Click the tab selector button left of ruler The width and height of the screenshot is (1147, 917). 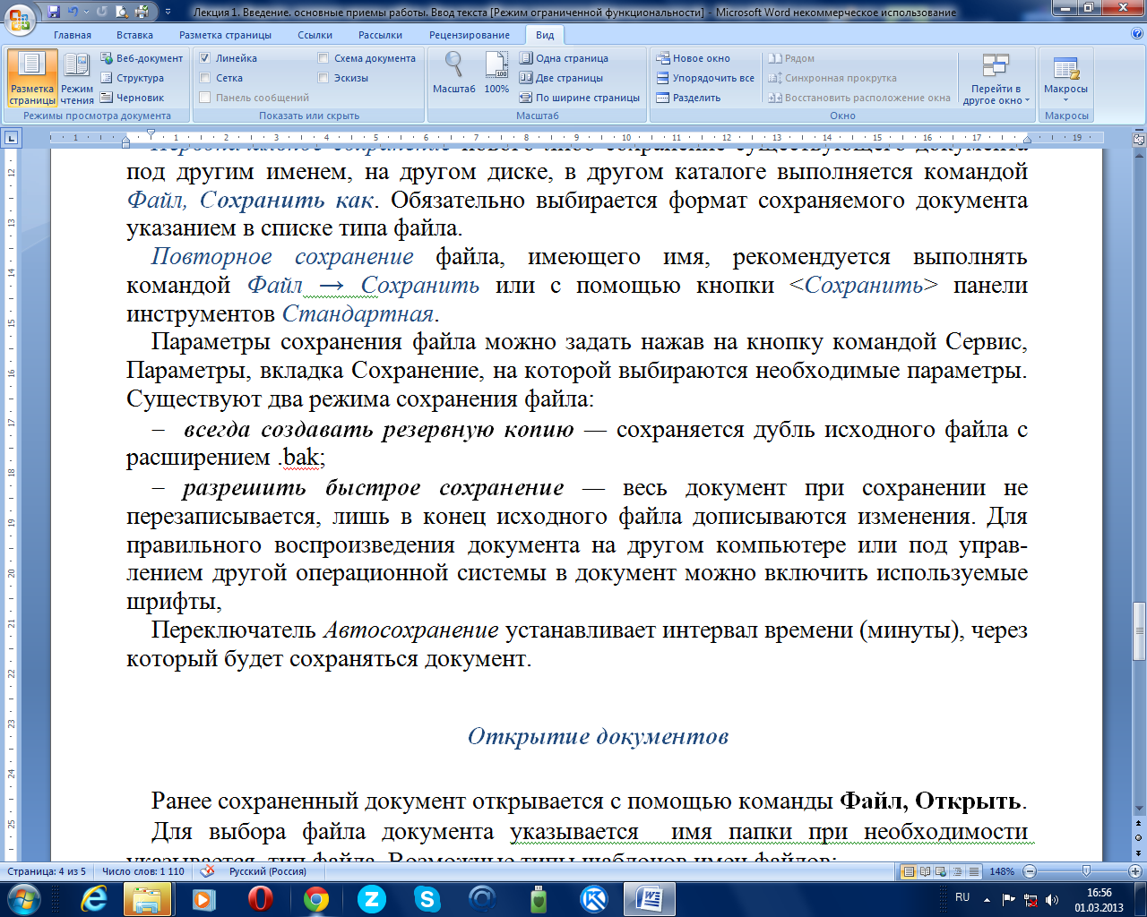(12, 138)
